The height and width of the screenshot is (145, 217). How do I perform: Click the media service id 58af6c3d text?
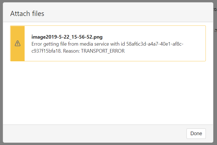click(155, 44)
